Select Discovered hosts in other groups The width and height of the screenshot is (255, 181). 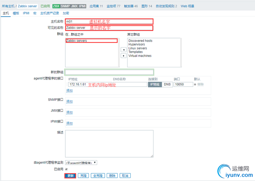click(140, 41)
